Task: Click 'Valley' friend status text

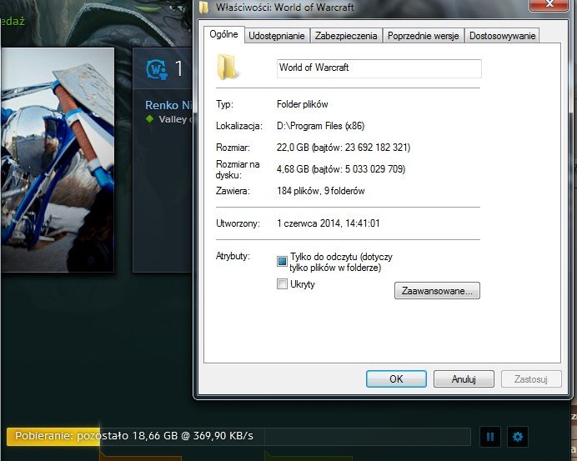Action: click(175, 119)
